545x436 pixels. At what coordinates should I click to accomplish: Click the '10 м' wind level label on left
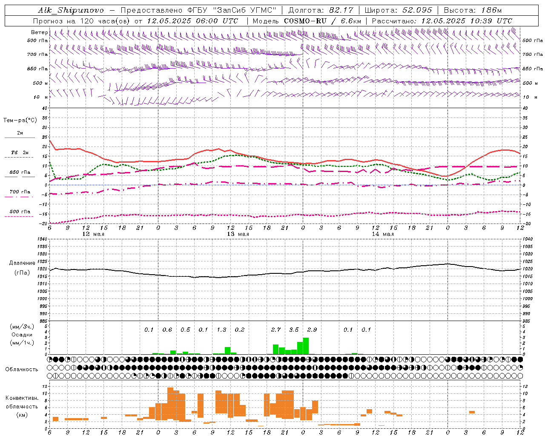pyautogui.click(x=40, y=97)
